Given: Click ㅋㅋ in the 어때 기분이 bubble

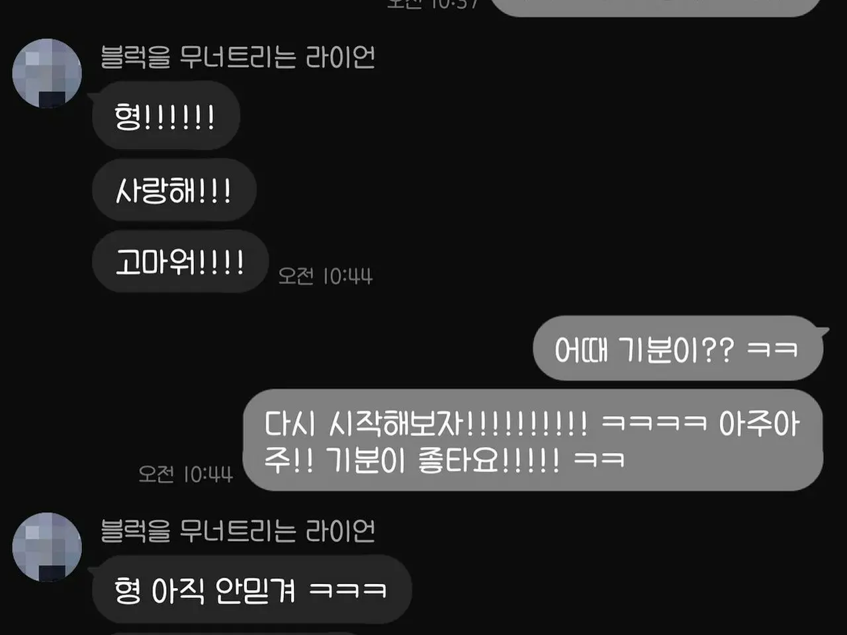Looking at the screenshot, I should coord(772,349).
